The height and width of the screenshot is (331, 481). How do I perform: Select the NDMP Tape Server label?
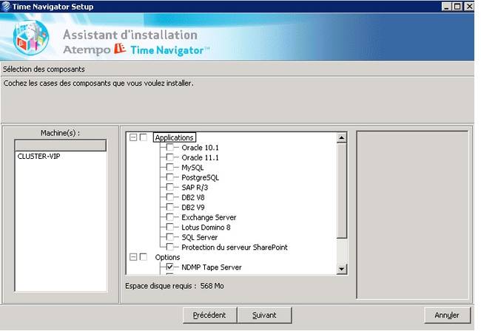212,267
